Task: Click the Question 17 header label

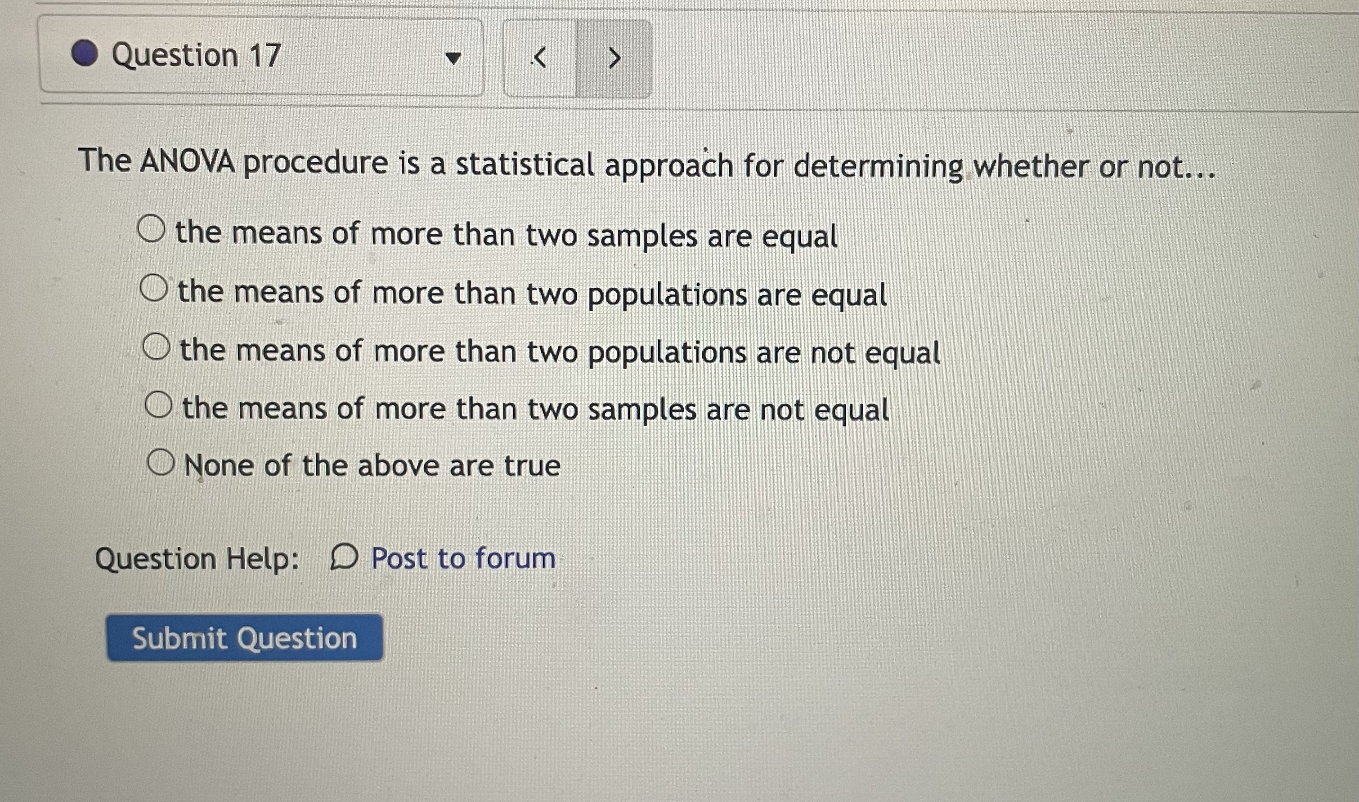Action: pyautogui.click(x=195, y=54)
